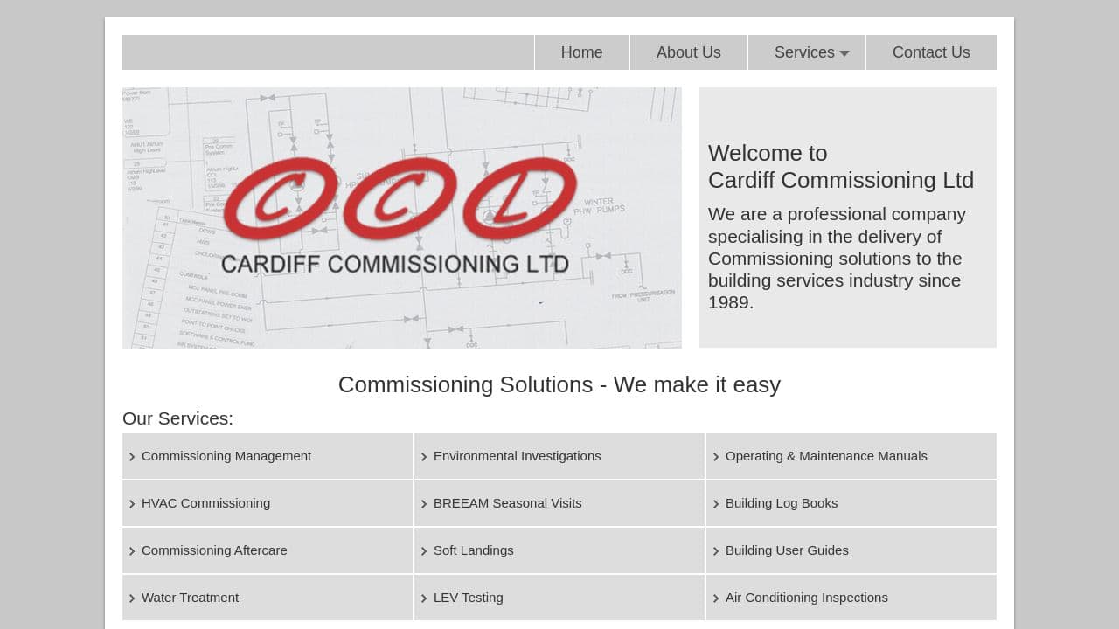Open the Services menu

[807, 52]
